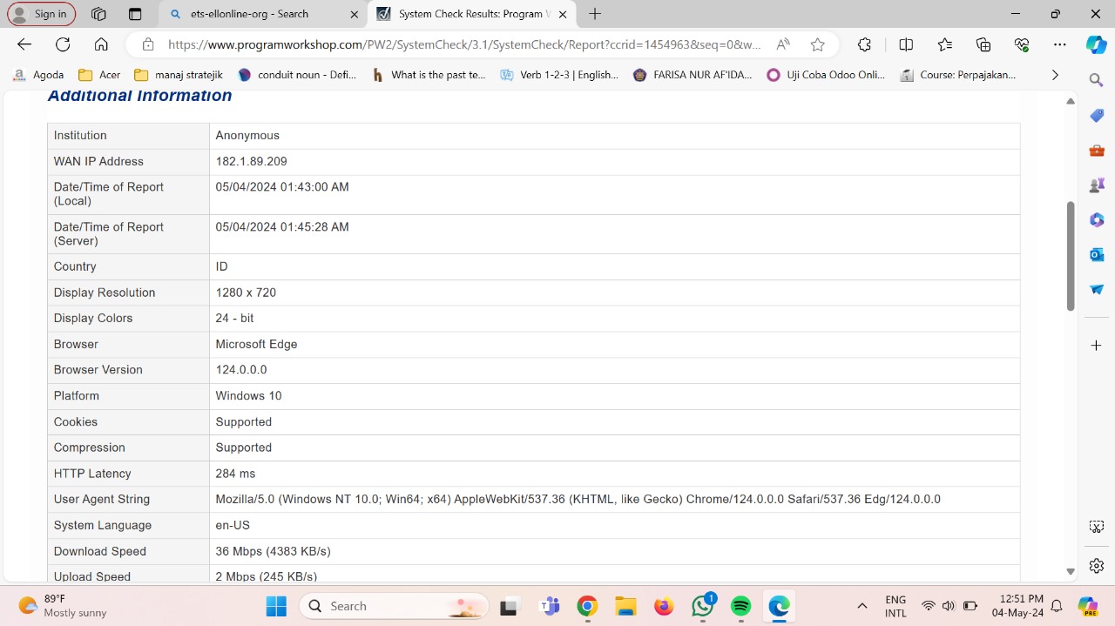Open the Agoda bookmark
The image size is (1115, 626).
[x=39, y=75]
